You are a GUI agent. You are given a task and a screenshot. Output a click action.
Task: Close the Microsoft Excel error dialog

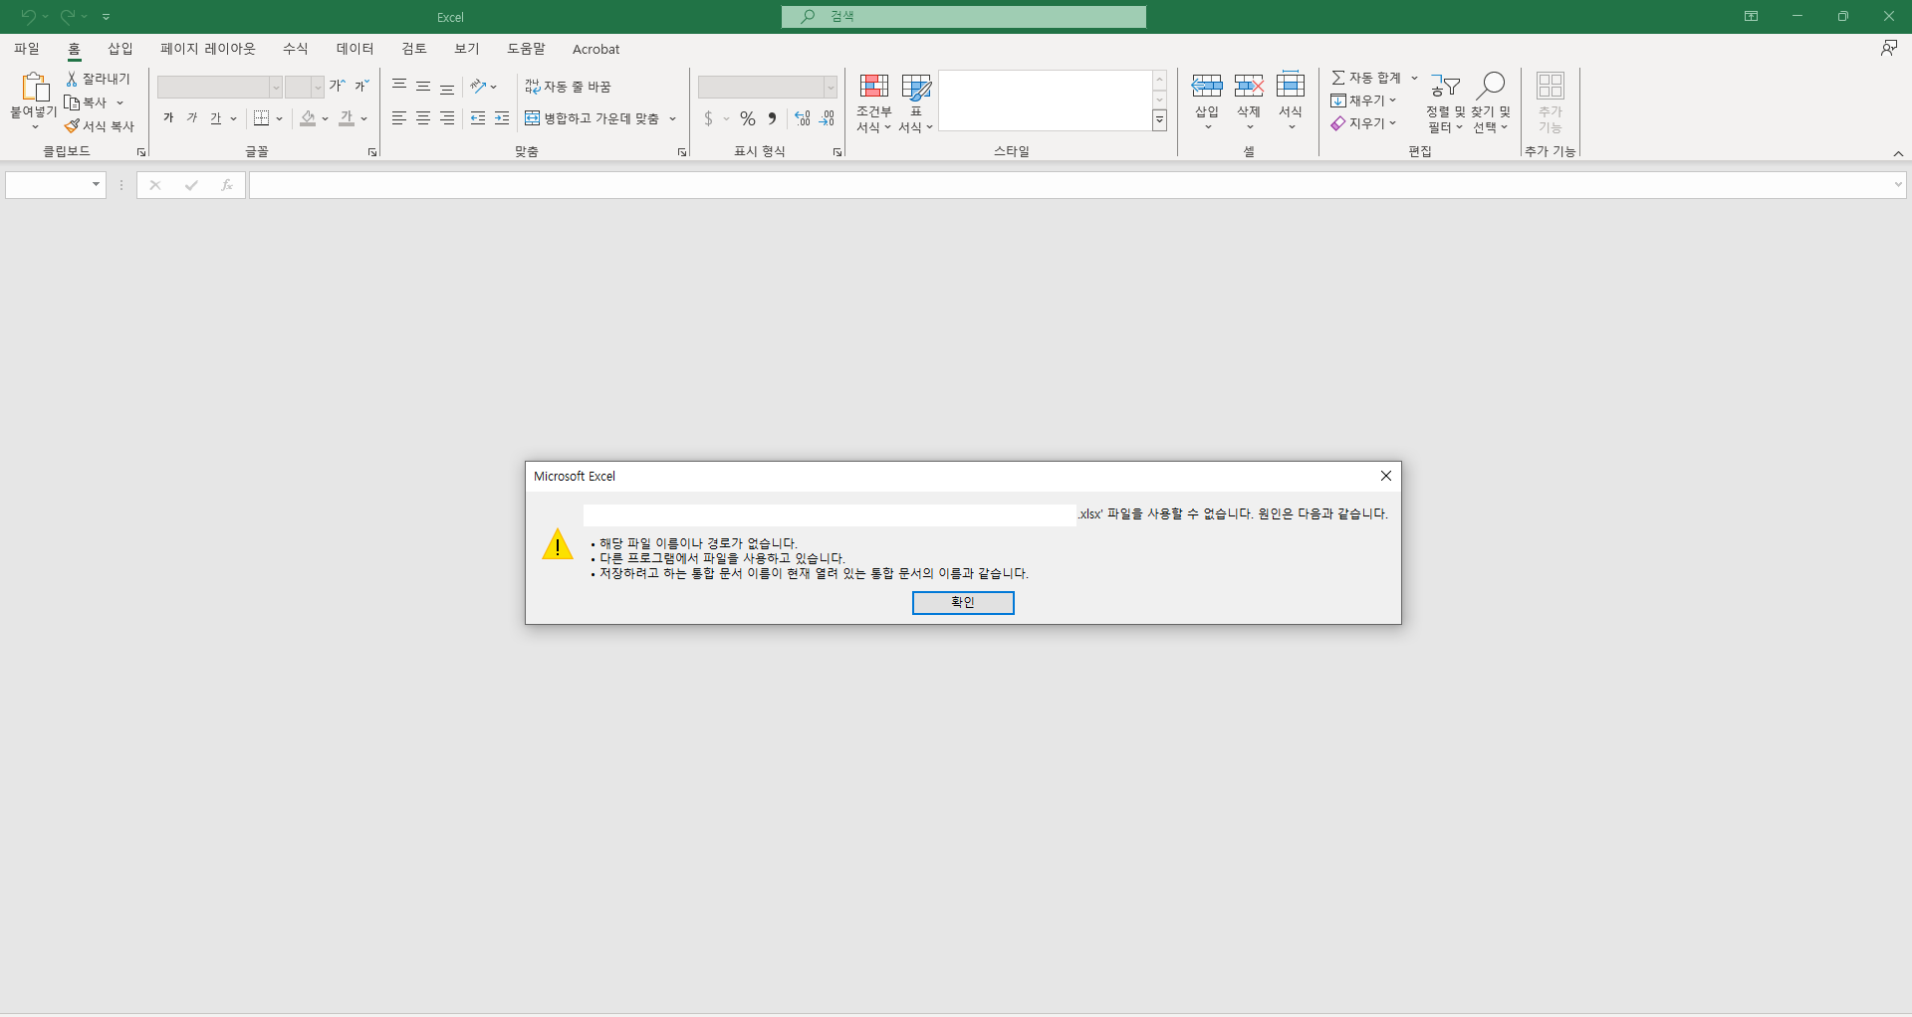click(x=1385, y=476)
